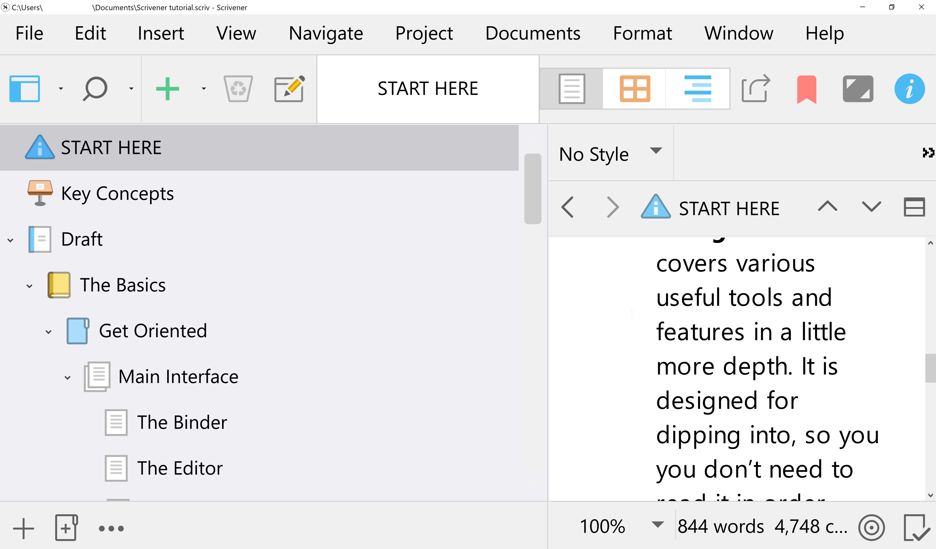Switch to Outliner view mode

[697, 88]
